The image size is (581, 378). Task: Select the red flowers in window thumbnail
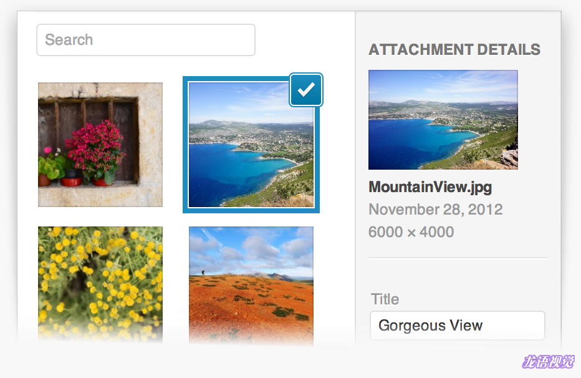coord(100,145)
